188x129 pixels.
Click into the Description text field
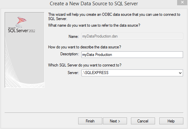tap(132, 55)
